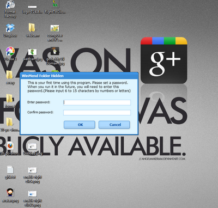The height and width of the screenshot is (208, 218).
Task: Dismiss dialog with Cancel button
Action: (x=114, y=125)
